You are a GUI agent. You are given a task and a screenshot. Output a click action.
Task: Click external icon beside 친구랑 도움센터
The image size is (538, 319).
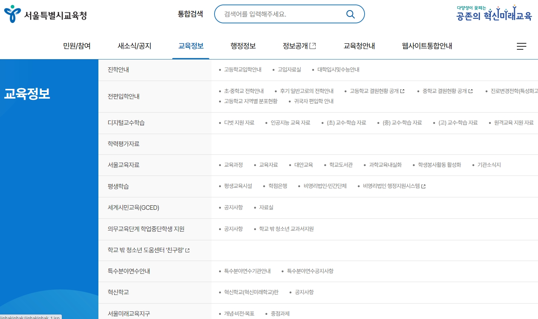coord(187,250)
